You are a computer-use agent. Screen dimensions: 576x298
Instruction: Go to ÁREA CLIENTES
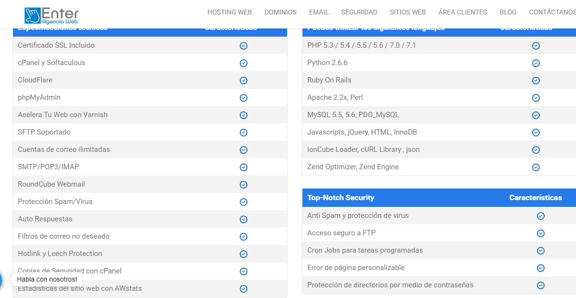[x=463, y=12]
